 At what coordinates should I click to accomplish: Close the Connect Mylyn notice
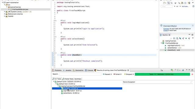193,25
